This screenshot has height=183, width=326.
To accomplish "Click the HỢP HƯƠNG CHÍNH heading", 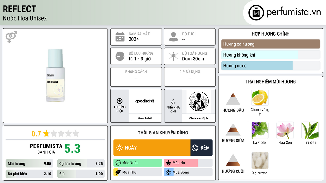I will pos(271,34).
